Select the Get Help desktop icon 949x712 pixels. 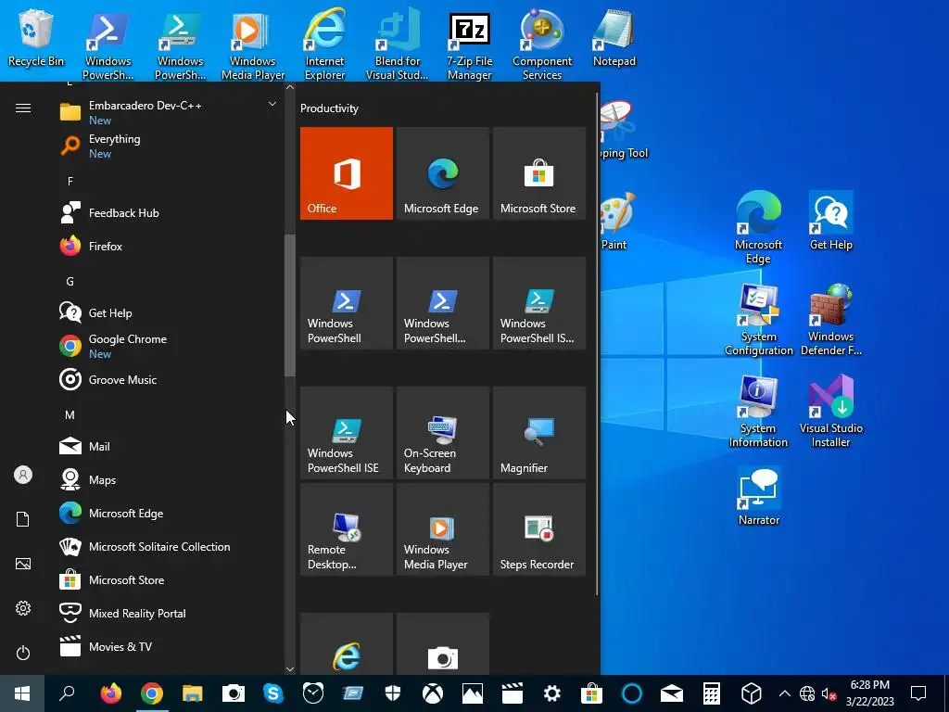tap(831, 221)
